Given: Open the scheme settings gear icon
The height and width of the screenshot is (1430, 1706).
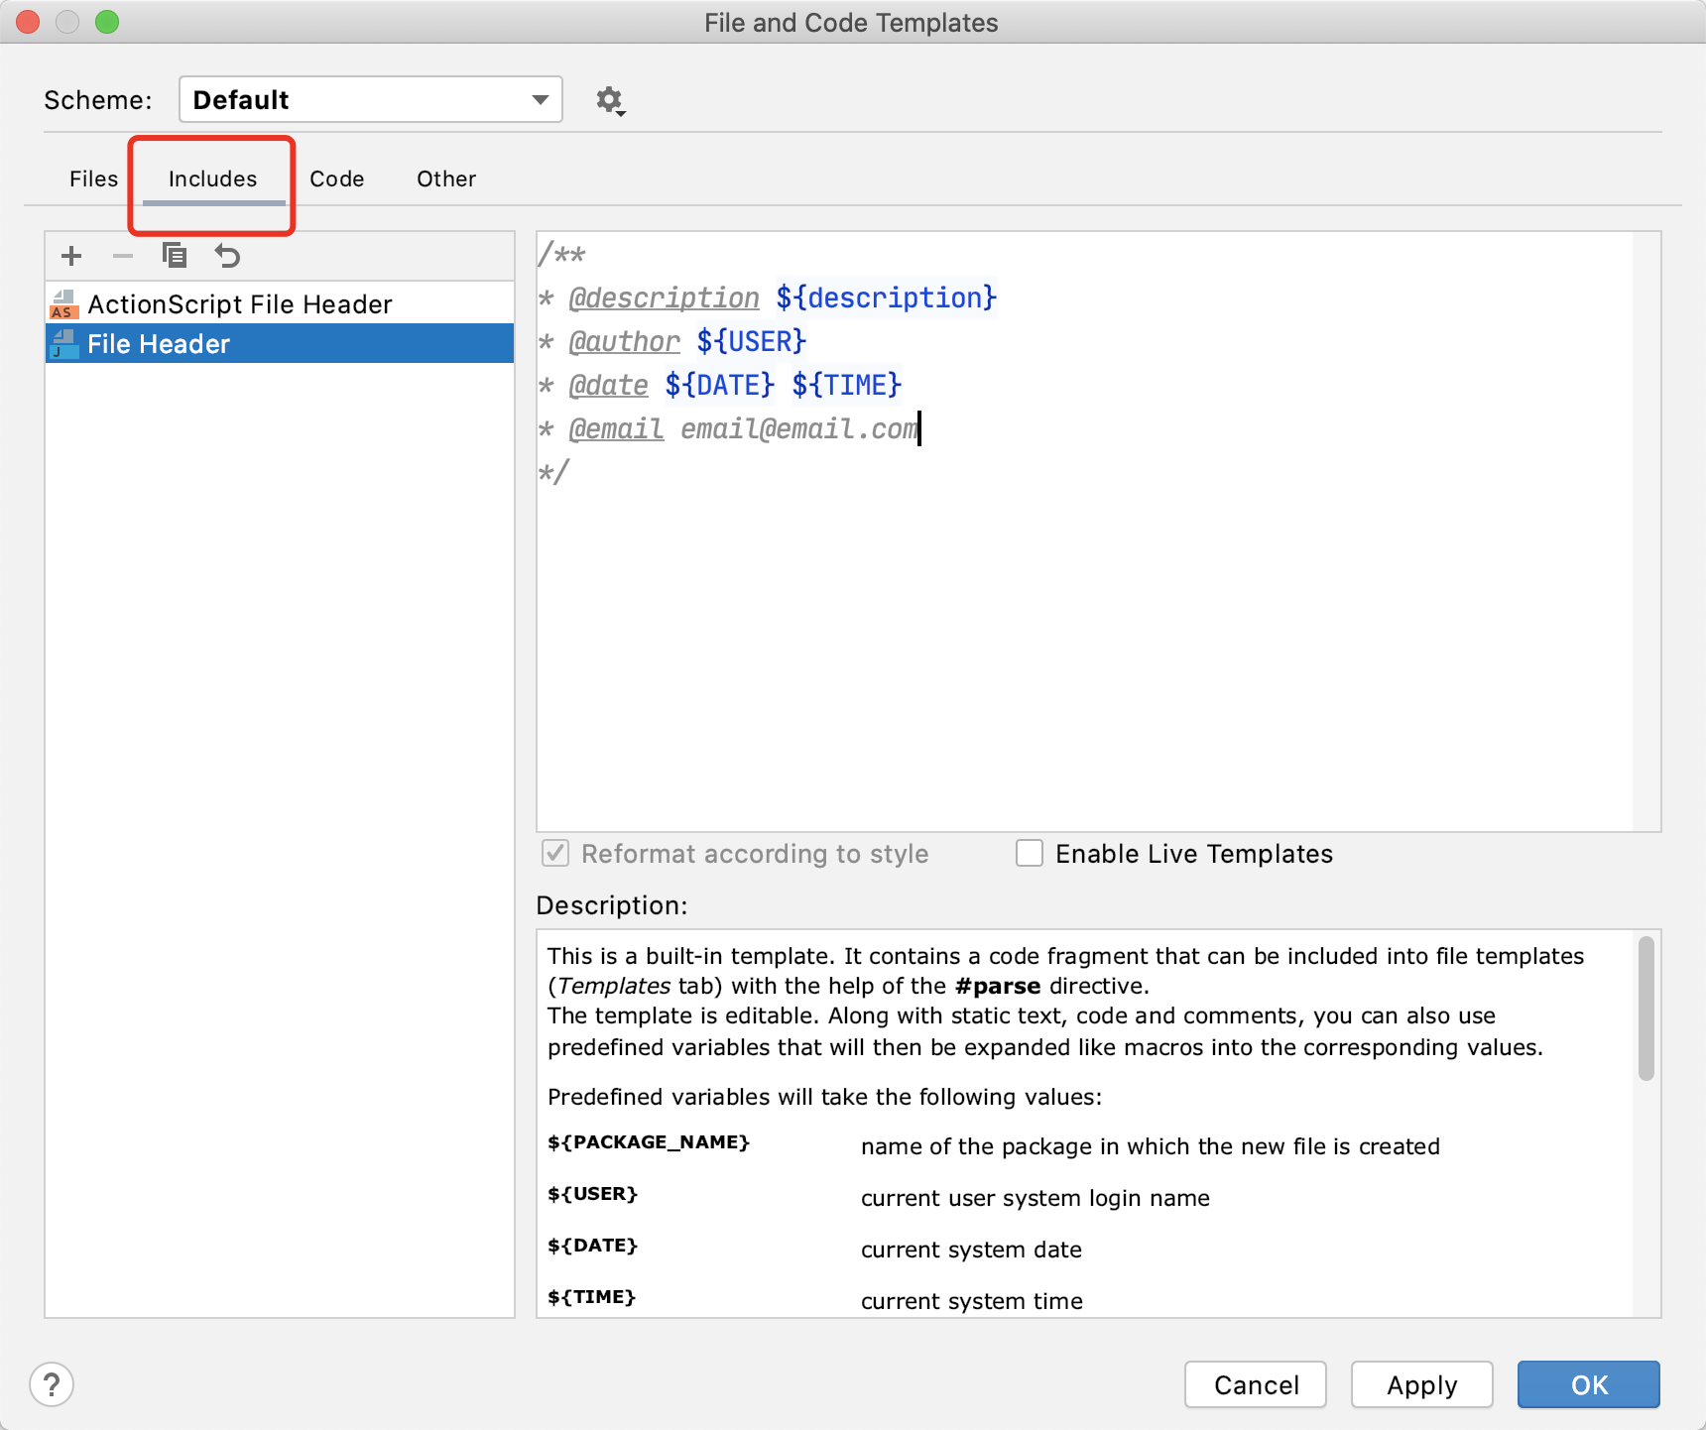Looking at the screenshot, I should pyautogui.click(x=609, y=100).
